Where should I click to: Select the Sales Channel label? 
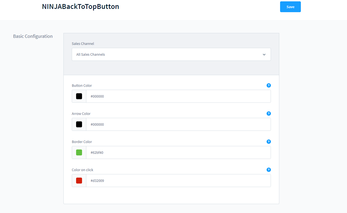[x=83, y=44]
